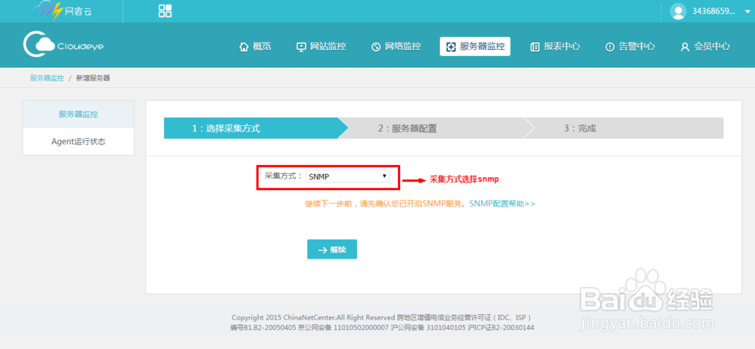Click the globe icon beside 网络监控
The width and height of the screenshot is (755, 349).
coord(376,47)
